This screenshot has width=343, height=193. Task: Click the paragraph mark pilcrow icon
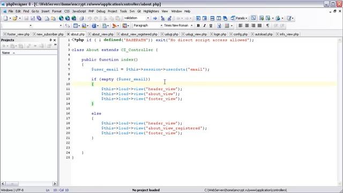[x=268, y=26]
